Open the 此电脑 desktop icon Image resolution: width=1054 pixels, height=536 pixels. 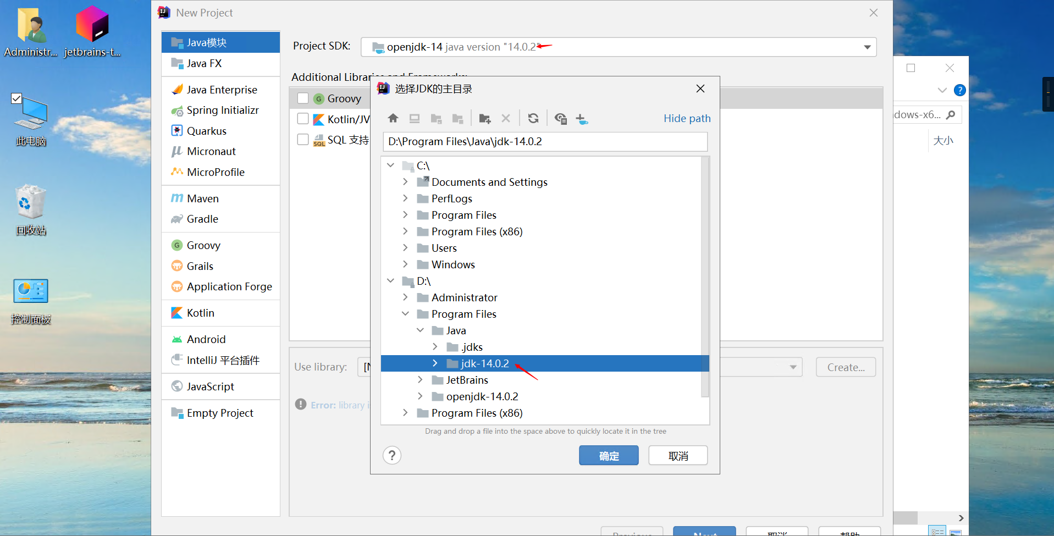click(x=31, y=120)
